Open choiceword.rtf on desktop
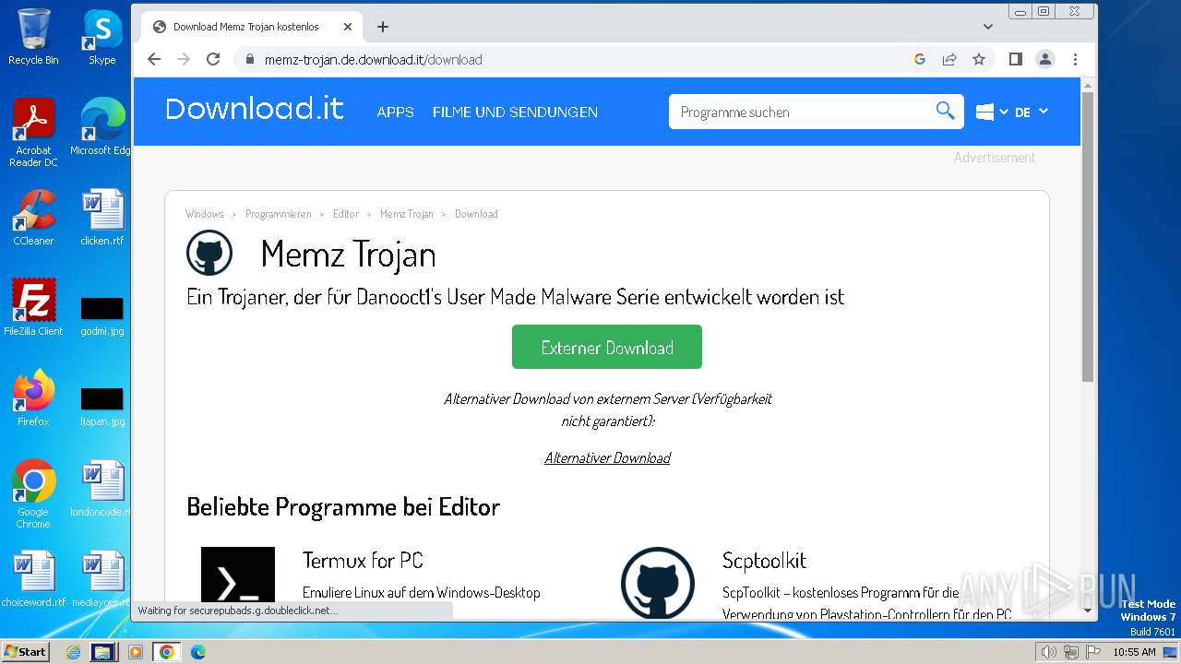The height and width of the screenshot is (664, 1181). 33,579
